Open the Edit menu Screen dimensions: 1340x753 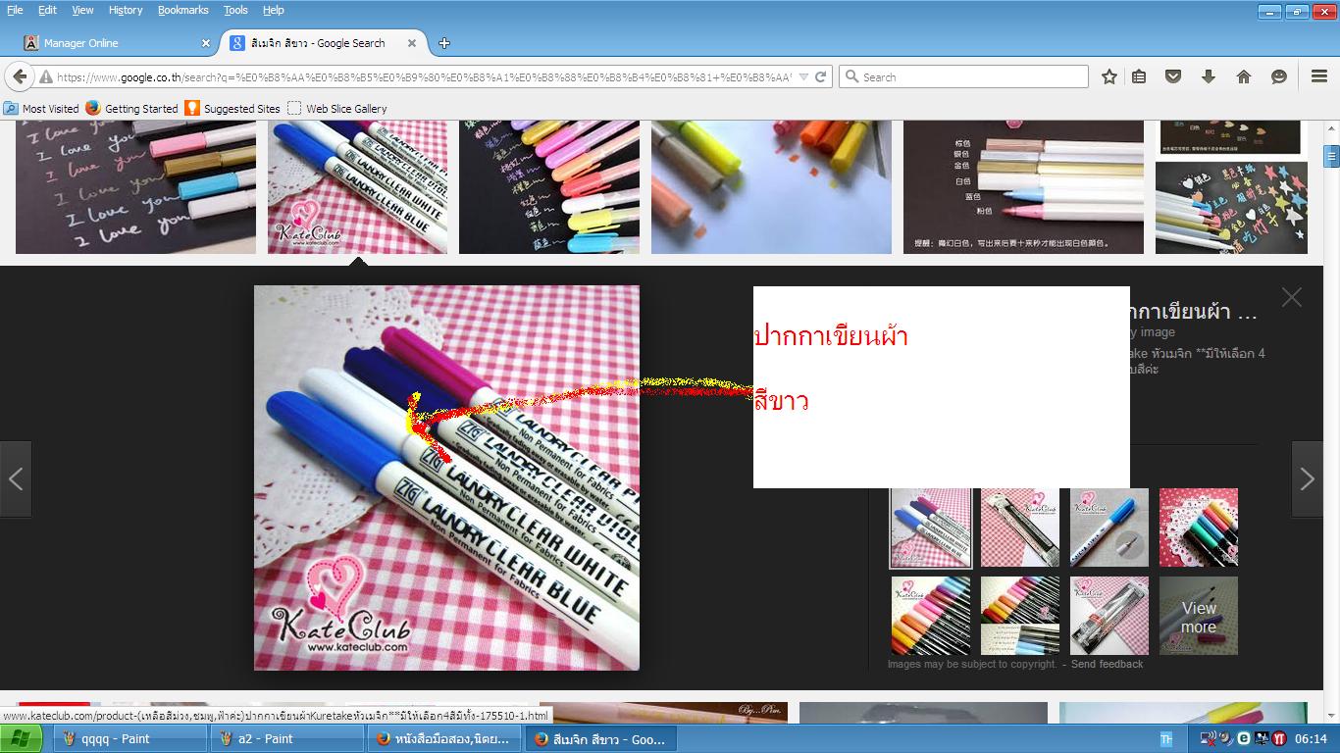click(x=47, y=10)
